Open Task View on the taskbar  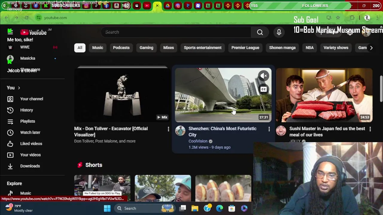(x=183, y=208)
